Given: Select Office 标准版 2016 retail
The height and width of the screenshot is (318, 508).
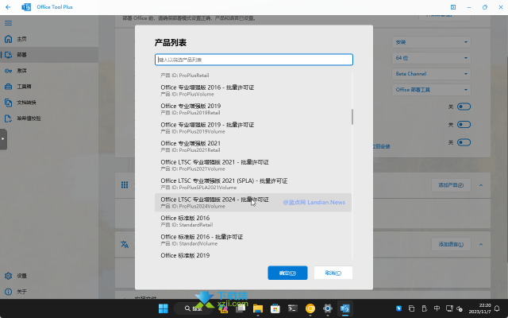Looking at the screenshot, I should [253, 221].
